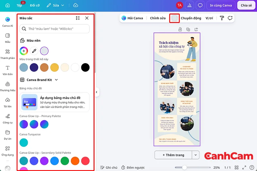257x171 pixels.
Task: Open the Ứng dụng apps tab
Action: click(x=7, y=151)
